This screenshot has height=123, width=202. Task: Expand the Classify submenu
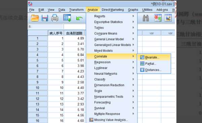pos(111,79)
